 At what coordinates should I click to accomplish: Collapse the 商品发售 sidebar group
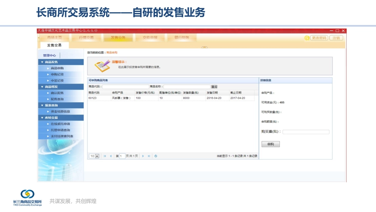point(61,62)
